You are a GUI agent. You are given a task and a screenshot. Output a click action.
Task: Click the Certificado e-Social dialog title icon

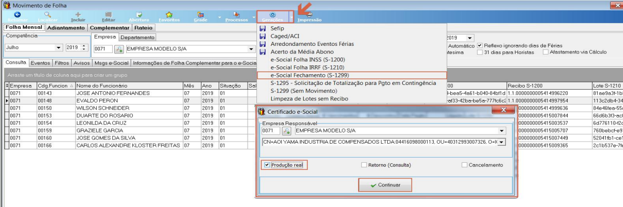pyautogui.click(x=262, y=111)
